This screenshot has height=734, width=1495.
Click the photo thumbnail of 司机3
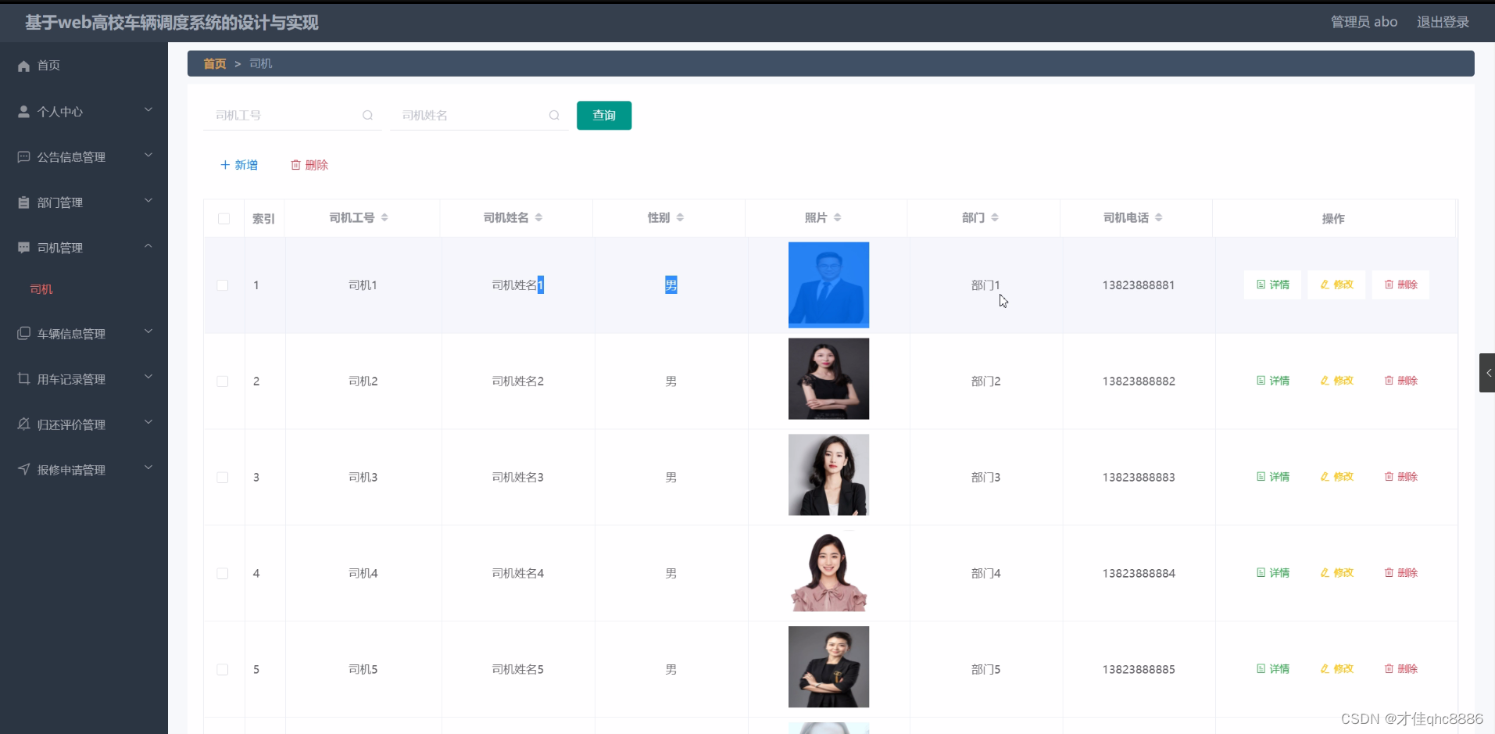(828, 475)
